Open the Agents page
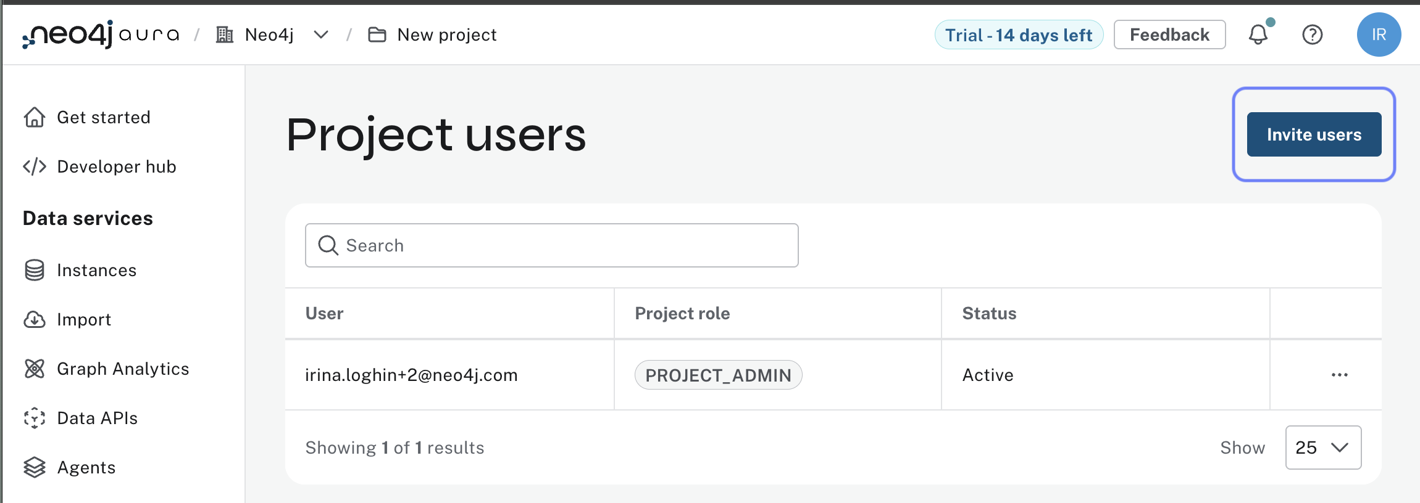 86,467
